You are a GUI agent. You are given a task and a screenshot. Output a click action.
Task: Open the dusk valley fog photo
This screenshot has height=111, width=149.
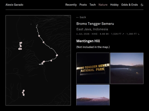[127, 68]
